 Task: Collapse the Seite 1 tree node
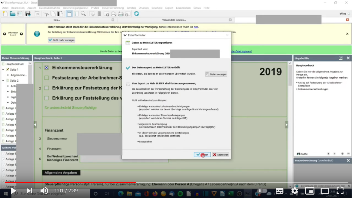(3, 69)
